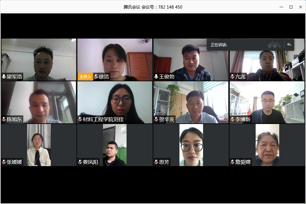Click the microphone icon beside 梁军浩
The width and height of the screenshot is (306, 204).
(x=4, y=76)
